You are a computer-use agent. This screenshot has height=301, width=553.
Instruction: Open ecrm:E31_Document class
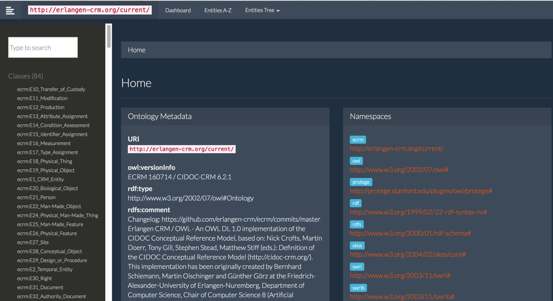[40, 287]
